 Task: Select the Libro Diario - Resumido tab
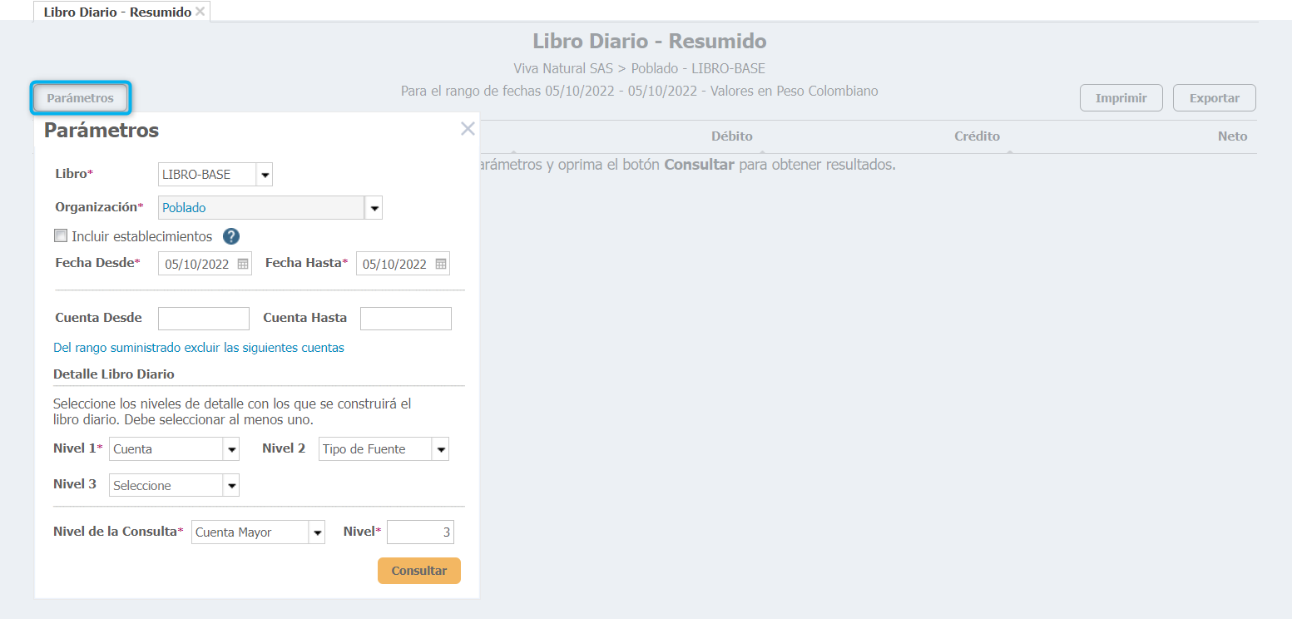coord(116,12)
